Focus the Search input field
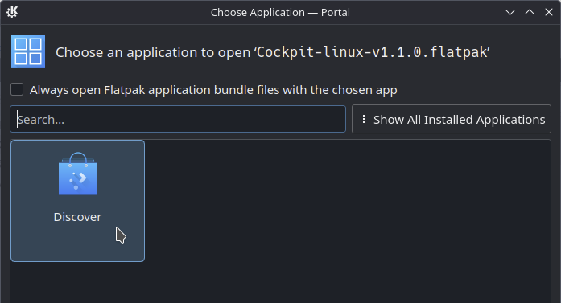Viewport: 561px width, 303px height. coord(178,119)
